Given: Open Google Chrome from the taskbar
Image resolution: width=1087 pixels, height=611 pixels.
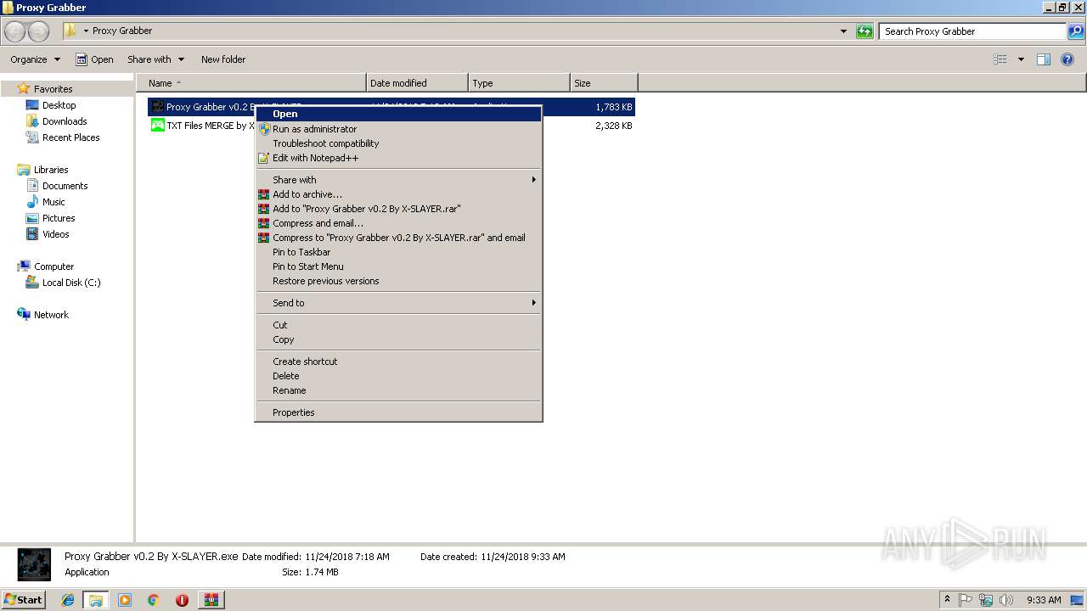Looking at the screenshot, I should (154, 600).
